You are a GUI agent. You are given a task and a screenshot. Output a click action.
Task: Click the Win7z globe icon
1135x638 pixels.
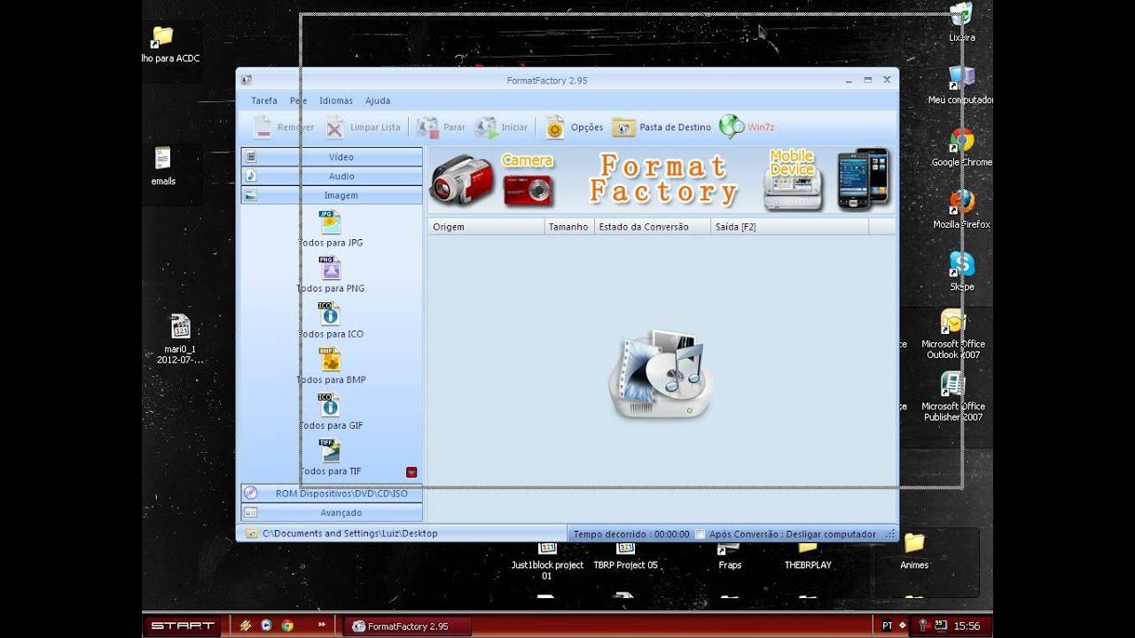click(x=732, y=127)
